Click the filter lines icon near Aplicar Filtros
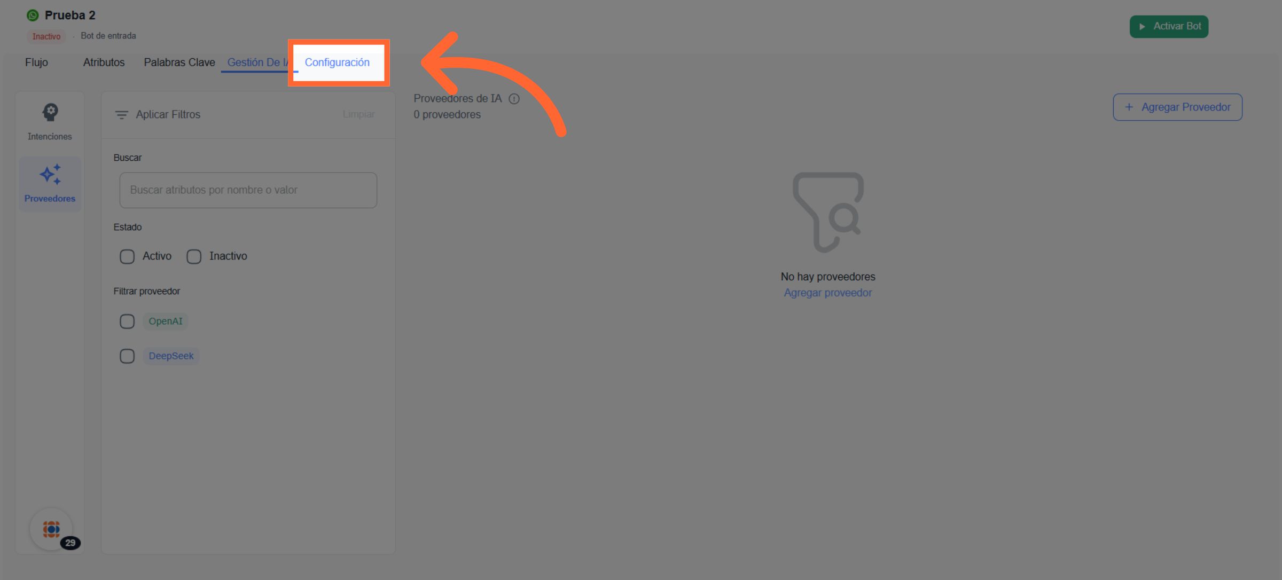This screenshot has height=580, width=1282. click(x=122, y=115)
